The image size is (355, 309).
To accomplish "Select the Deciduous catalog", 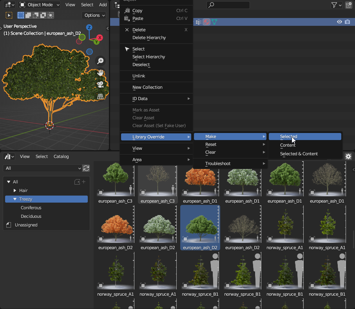I will coord(31,216).
